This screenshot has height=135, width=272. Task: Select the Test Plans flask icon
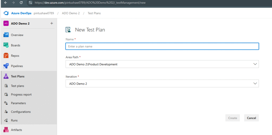[6, 76]
